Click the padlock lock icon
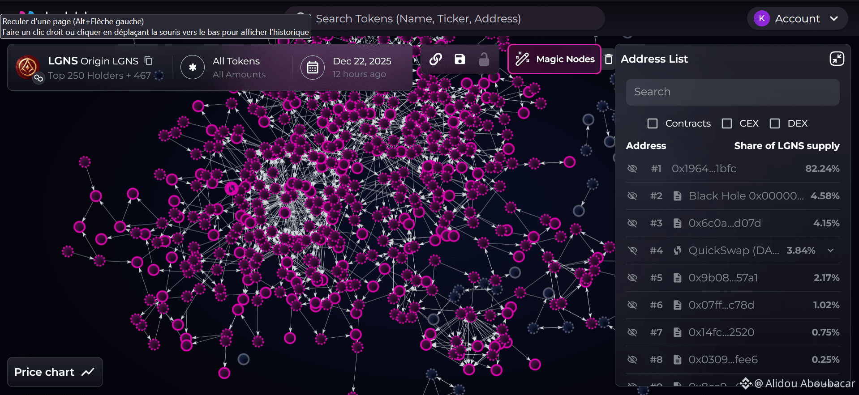This screenshot has height=395, width=859. tap(484, 59)
